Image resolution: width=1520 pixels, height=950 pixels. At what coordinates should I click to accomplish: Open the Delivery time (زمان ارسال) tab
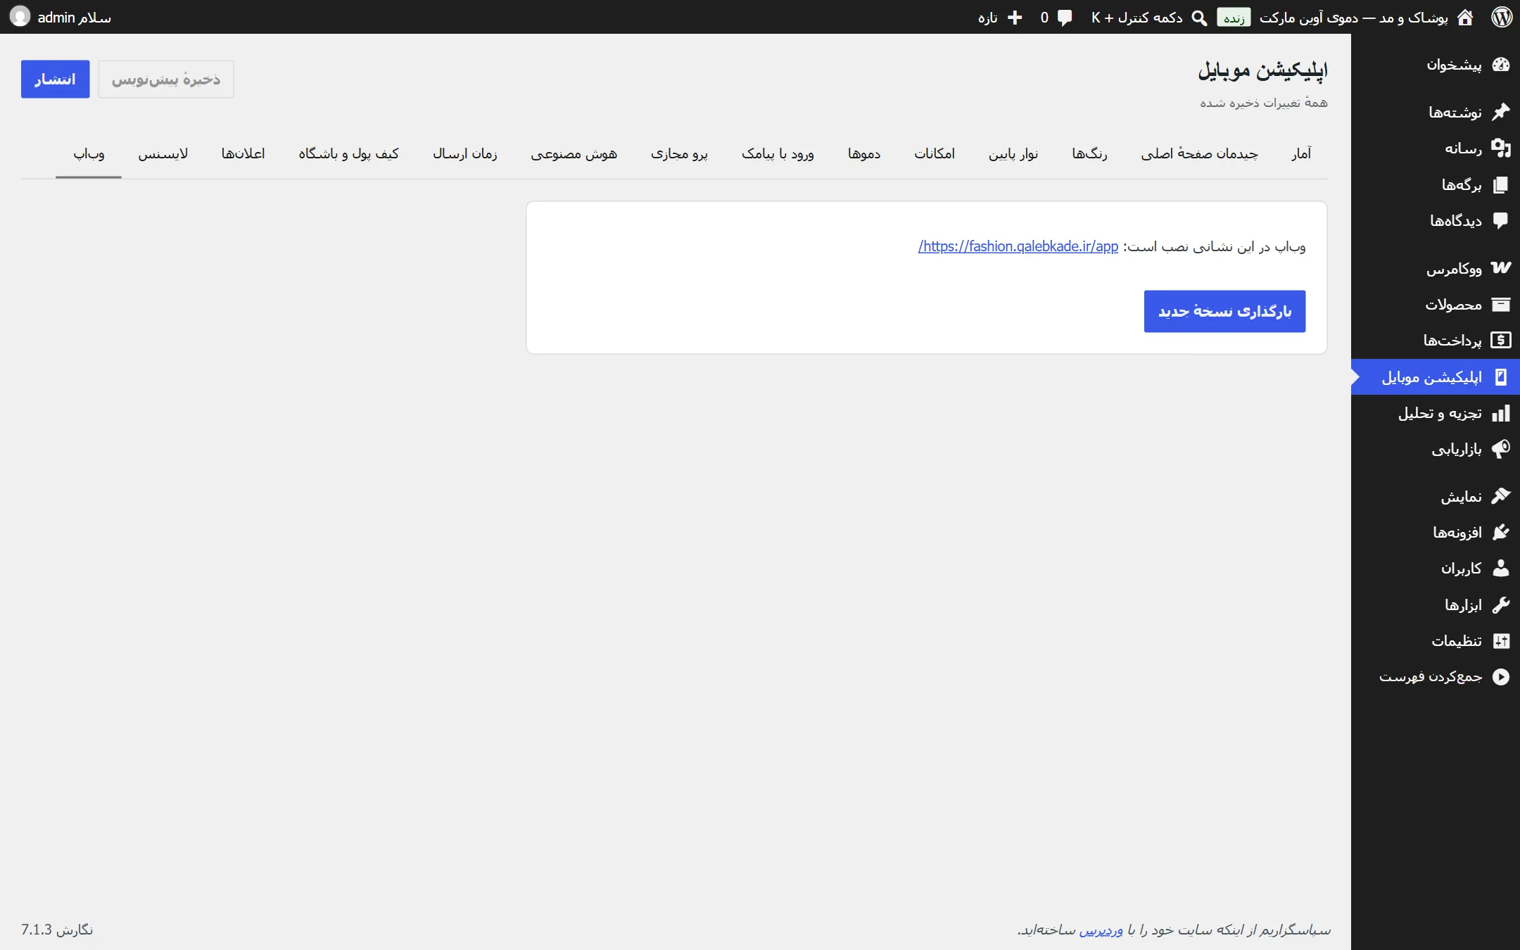click(465, 153)
